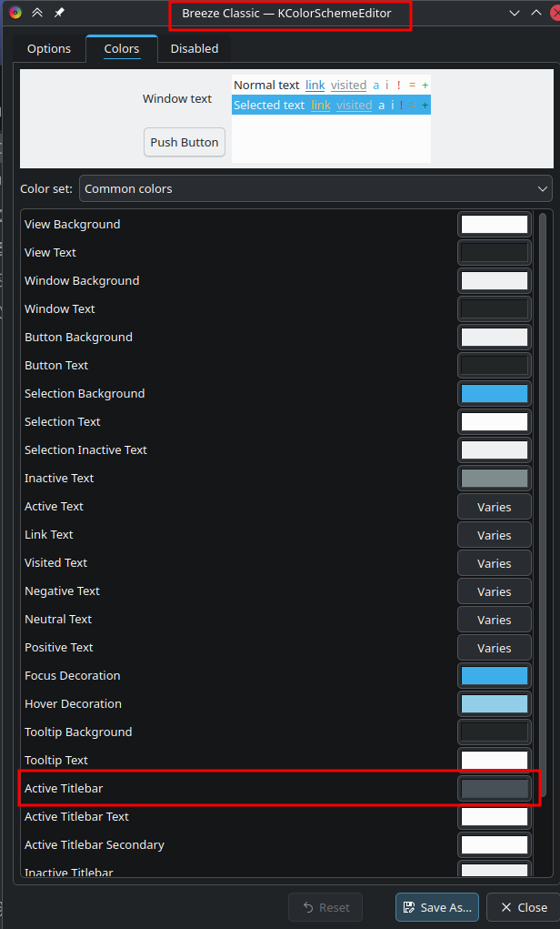Click the 'Normal text' preview label
This screenshot has height=929, width=560.
[266, 86]
